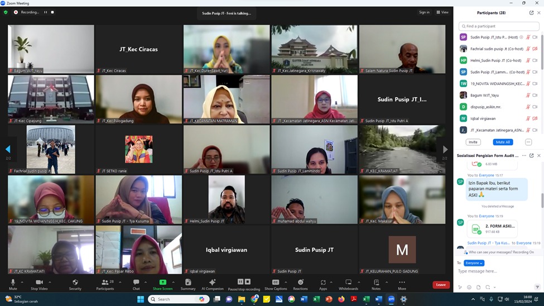Toggle the microphone Mute button
The image size is (544, 306).
(13, 283)
